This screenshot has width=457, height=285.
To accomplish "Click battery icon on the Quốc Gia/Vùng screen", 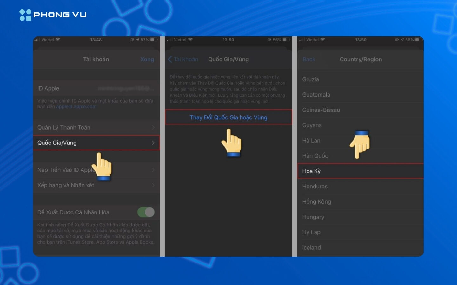I will coord(286,40).
